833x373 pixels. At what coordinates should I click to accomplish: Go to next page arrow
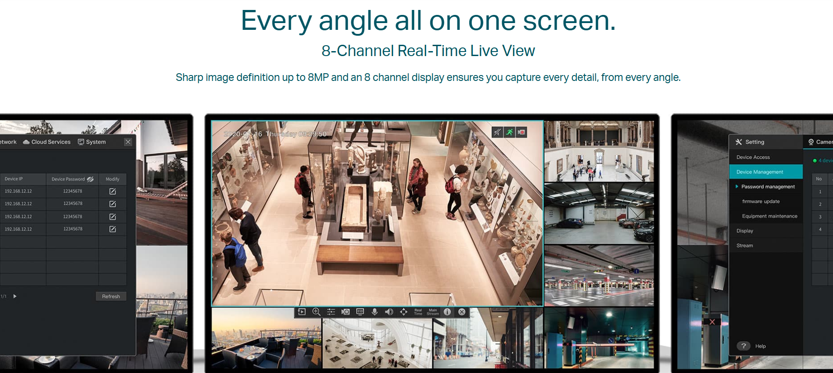(x=15, y=296)
